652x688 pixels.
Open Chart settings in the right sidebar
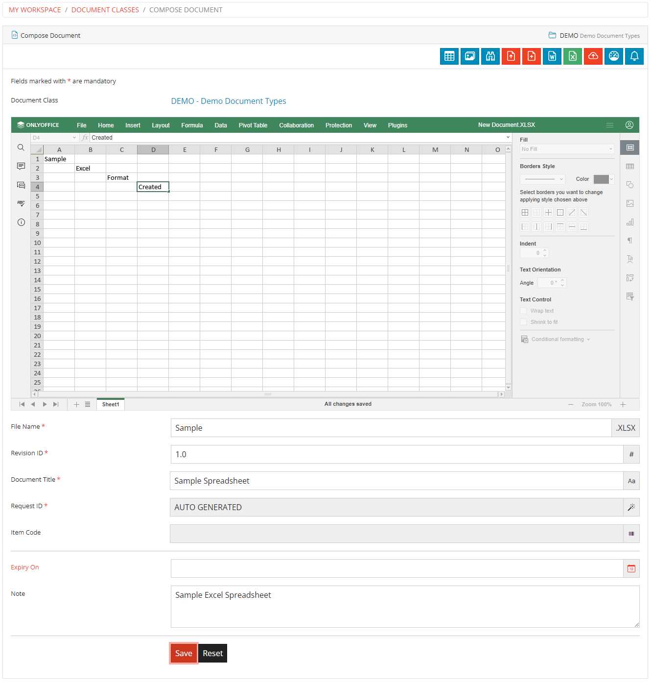(x=629, y=222)
